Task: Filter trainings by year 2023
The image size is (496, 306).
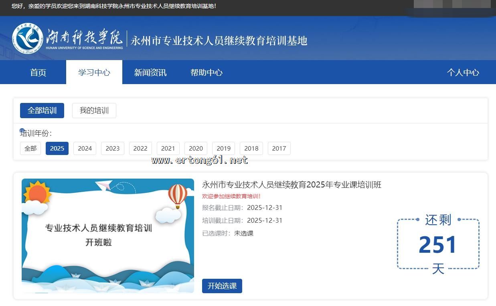Action: click(x=113, y=148)
